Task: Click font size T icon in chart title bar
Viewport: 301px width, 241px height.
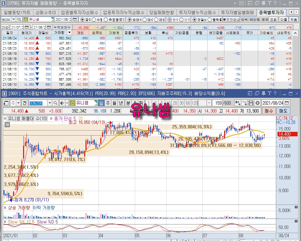Action: coord(269,93)
